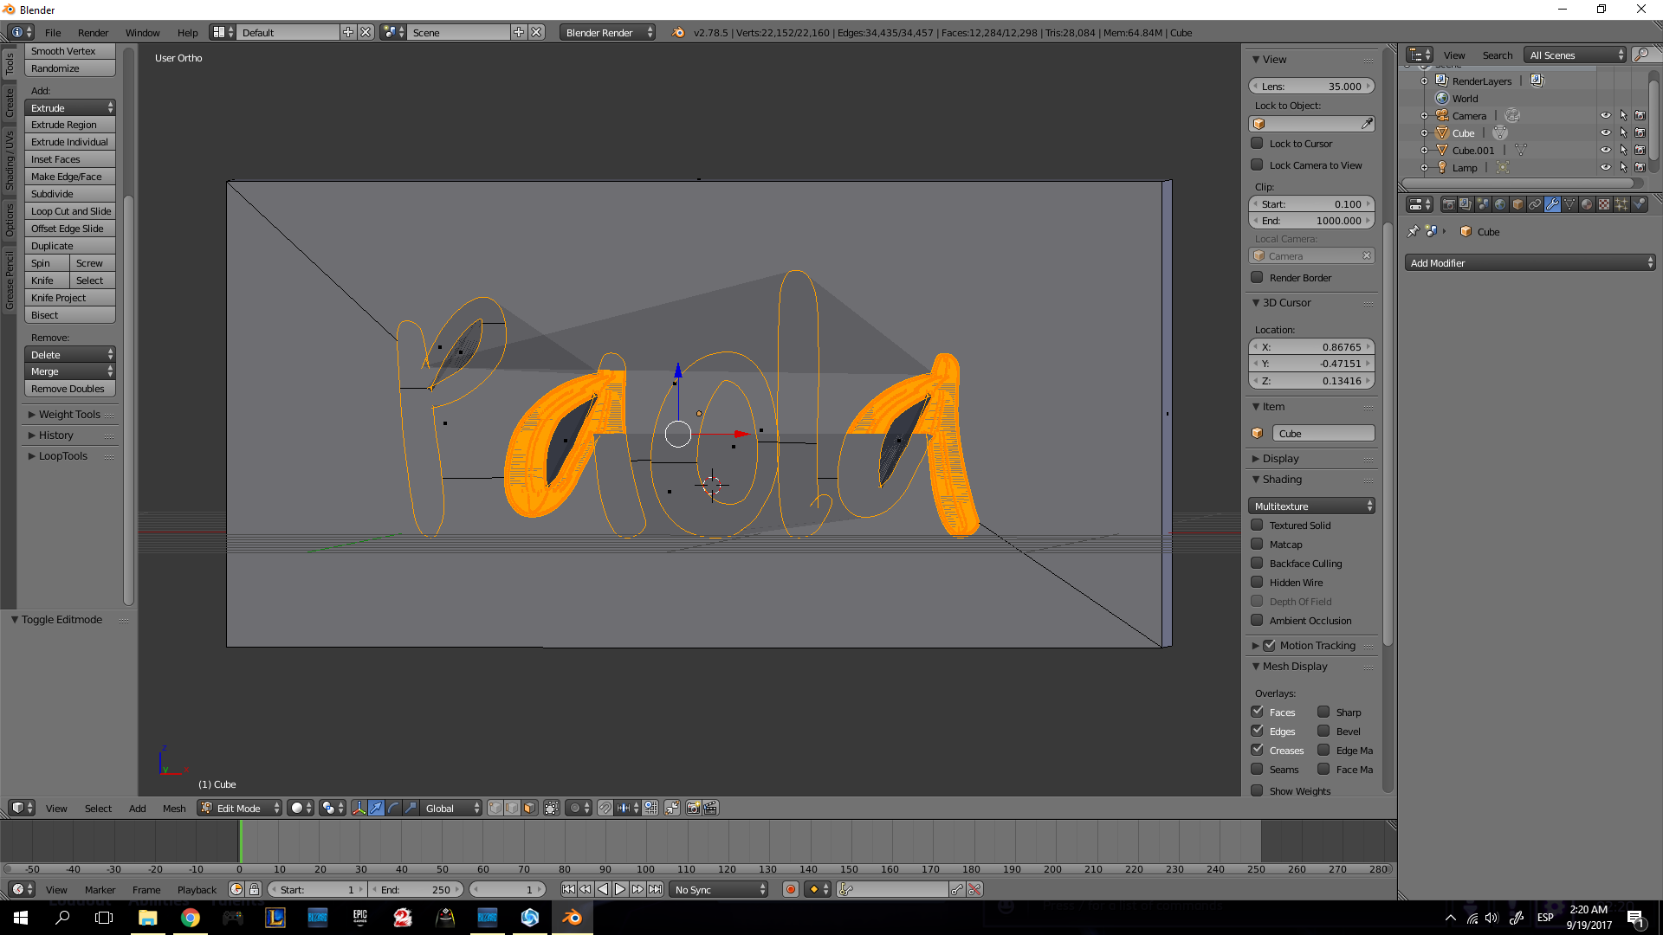The width and height of the screenshot is (1663, 935).
Task: Expand the Camera tree node
Action: 1424,116
